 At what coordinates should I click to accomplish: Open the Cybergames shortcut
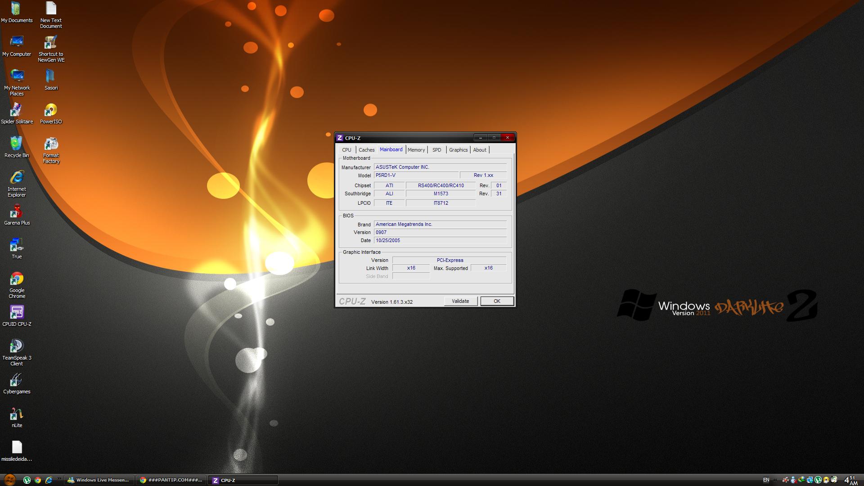pos(17,381)
